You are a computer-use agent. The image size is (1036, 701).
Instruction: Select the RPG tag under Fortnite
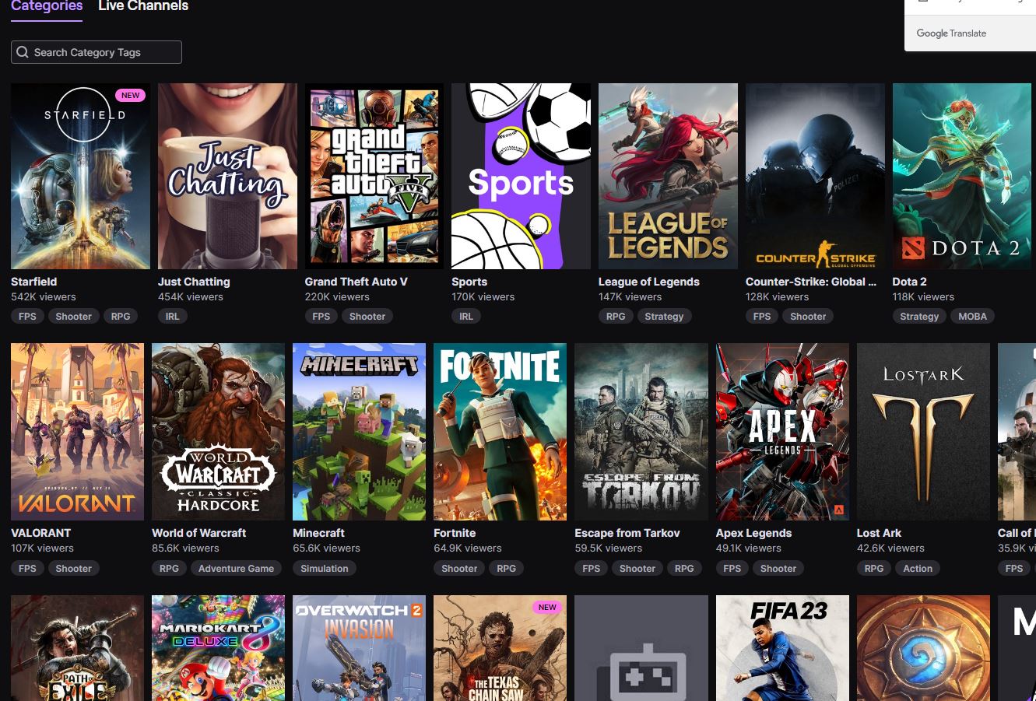[507, 569]
